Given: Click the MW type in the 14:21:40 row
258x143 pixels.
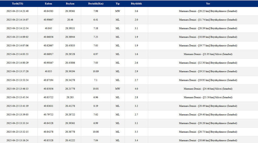Looking at the screenshot, I should coord(117,11).
